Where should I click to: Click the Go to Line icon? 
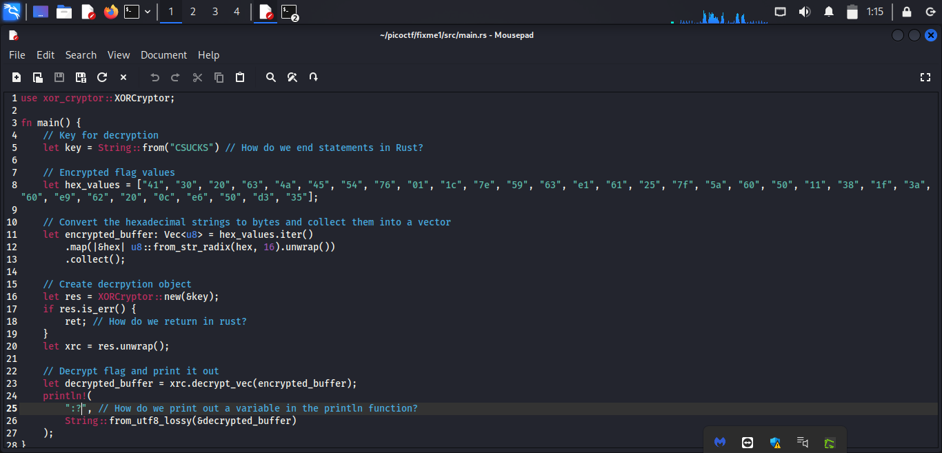[314, 77]
